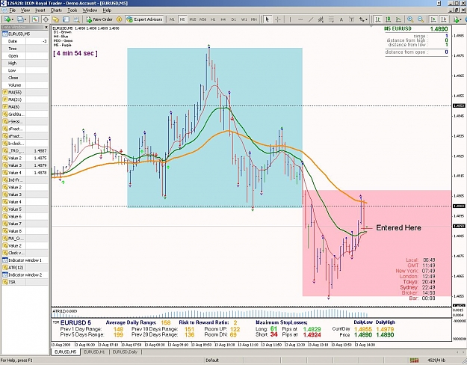
Task: Open the Navigator folder-star icon
Action: pyautogui.click(x=56, y=19)
